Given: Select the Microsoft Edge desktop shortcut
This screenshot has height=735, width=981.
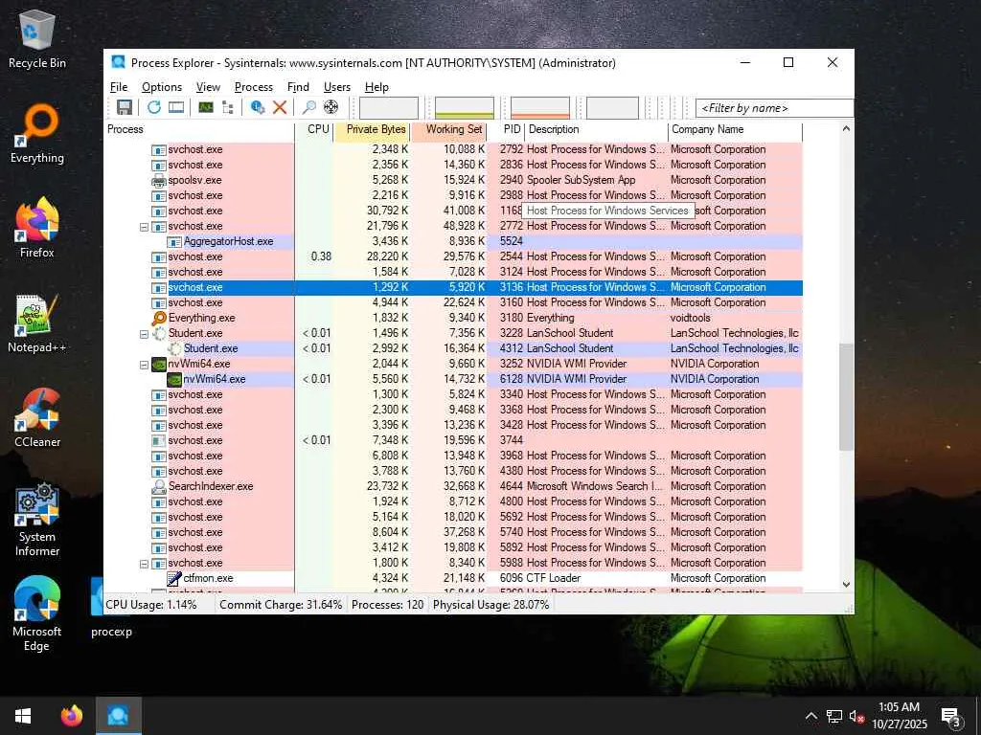Looking at the screenshot, I should [x=37, y=614].
